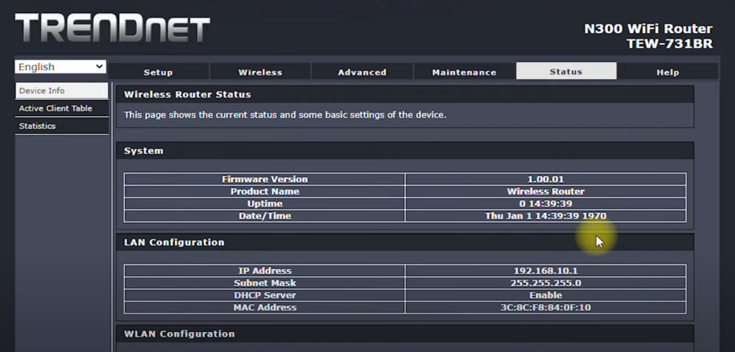
Task: Open the English language dropdown
Action: [61, 67]
